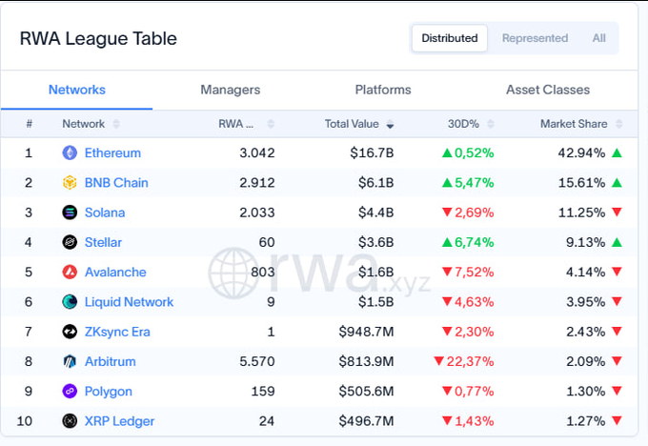Select the Distributed view toggle
The image size is (648, 446).
point(450,38)
